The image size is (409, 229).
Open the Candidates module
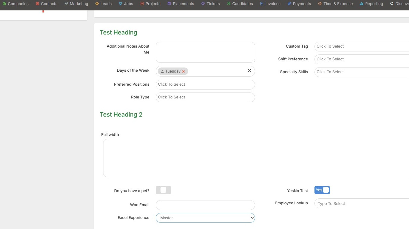[240, 4]
